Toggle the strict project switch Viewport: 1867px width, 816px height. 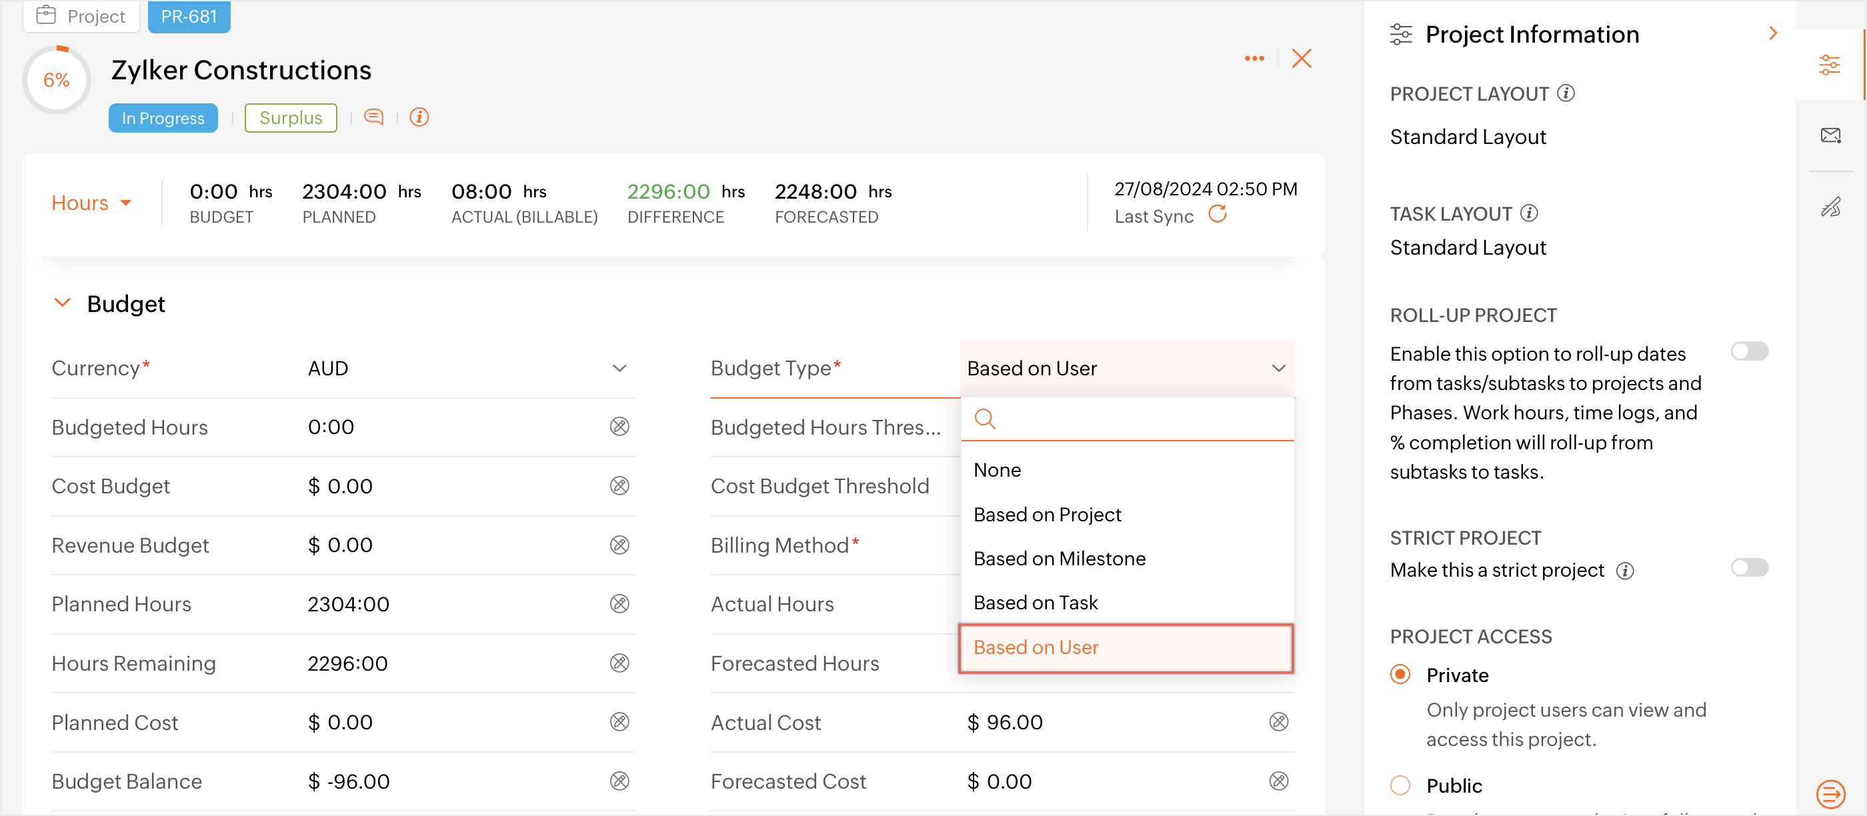click(1749, 567)
